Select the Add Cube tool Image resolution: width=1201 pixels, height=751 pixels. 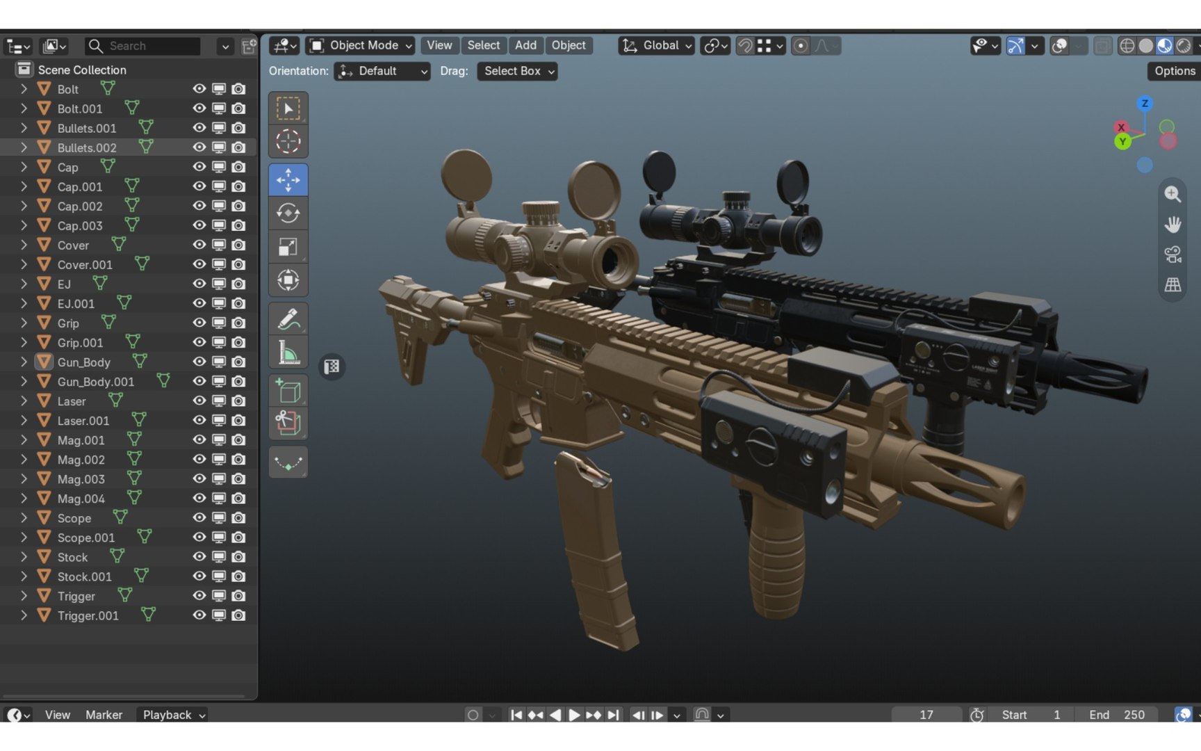pos(288,391)
